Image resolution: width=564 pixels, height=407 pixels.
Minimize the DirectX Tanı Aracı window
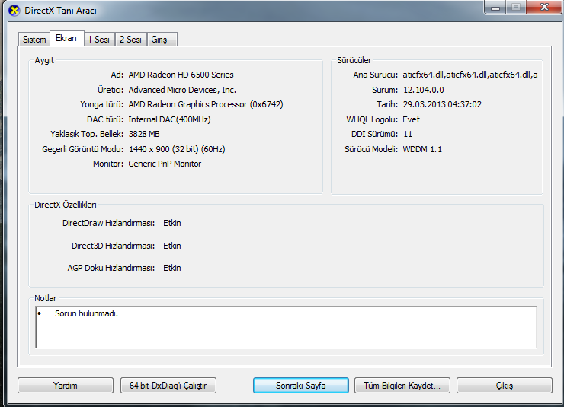point(495,7)
